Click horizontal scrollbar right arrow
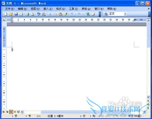152x119 pixels. 145,112
